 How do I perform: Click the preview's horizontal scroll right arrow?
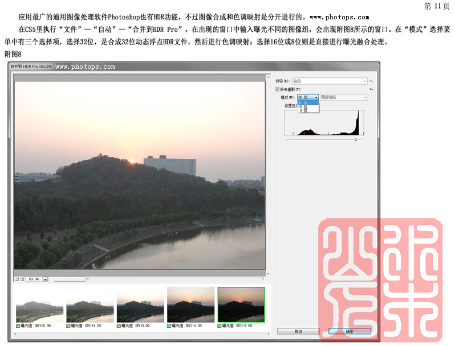[263, 279]
